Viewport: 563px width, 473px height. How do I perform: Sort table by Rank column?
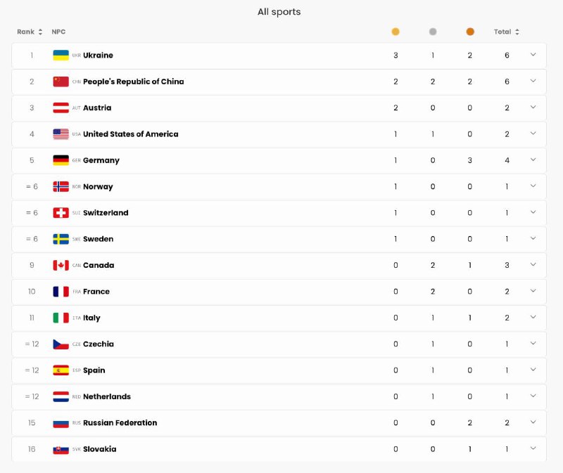pyautogui.click(x=30, y=32)
